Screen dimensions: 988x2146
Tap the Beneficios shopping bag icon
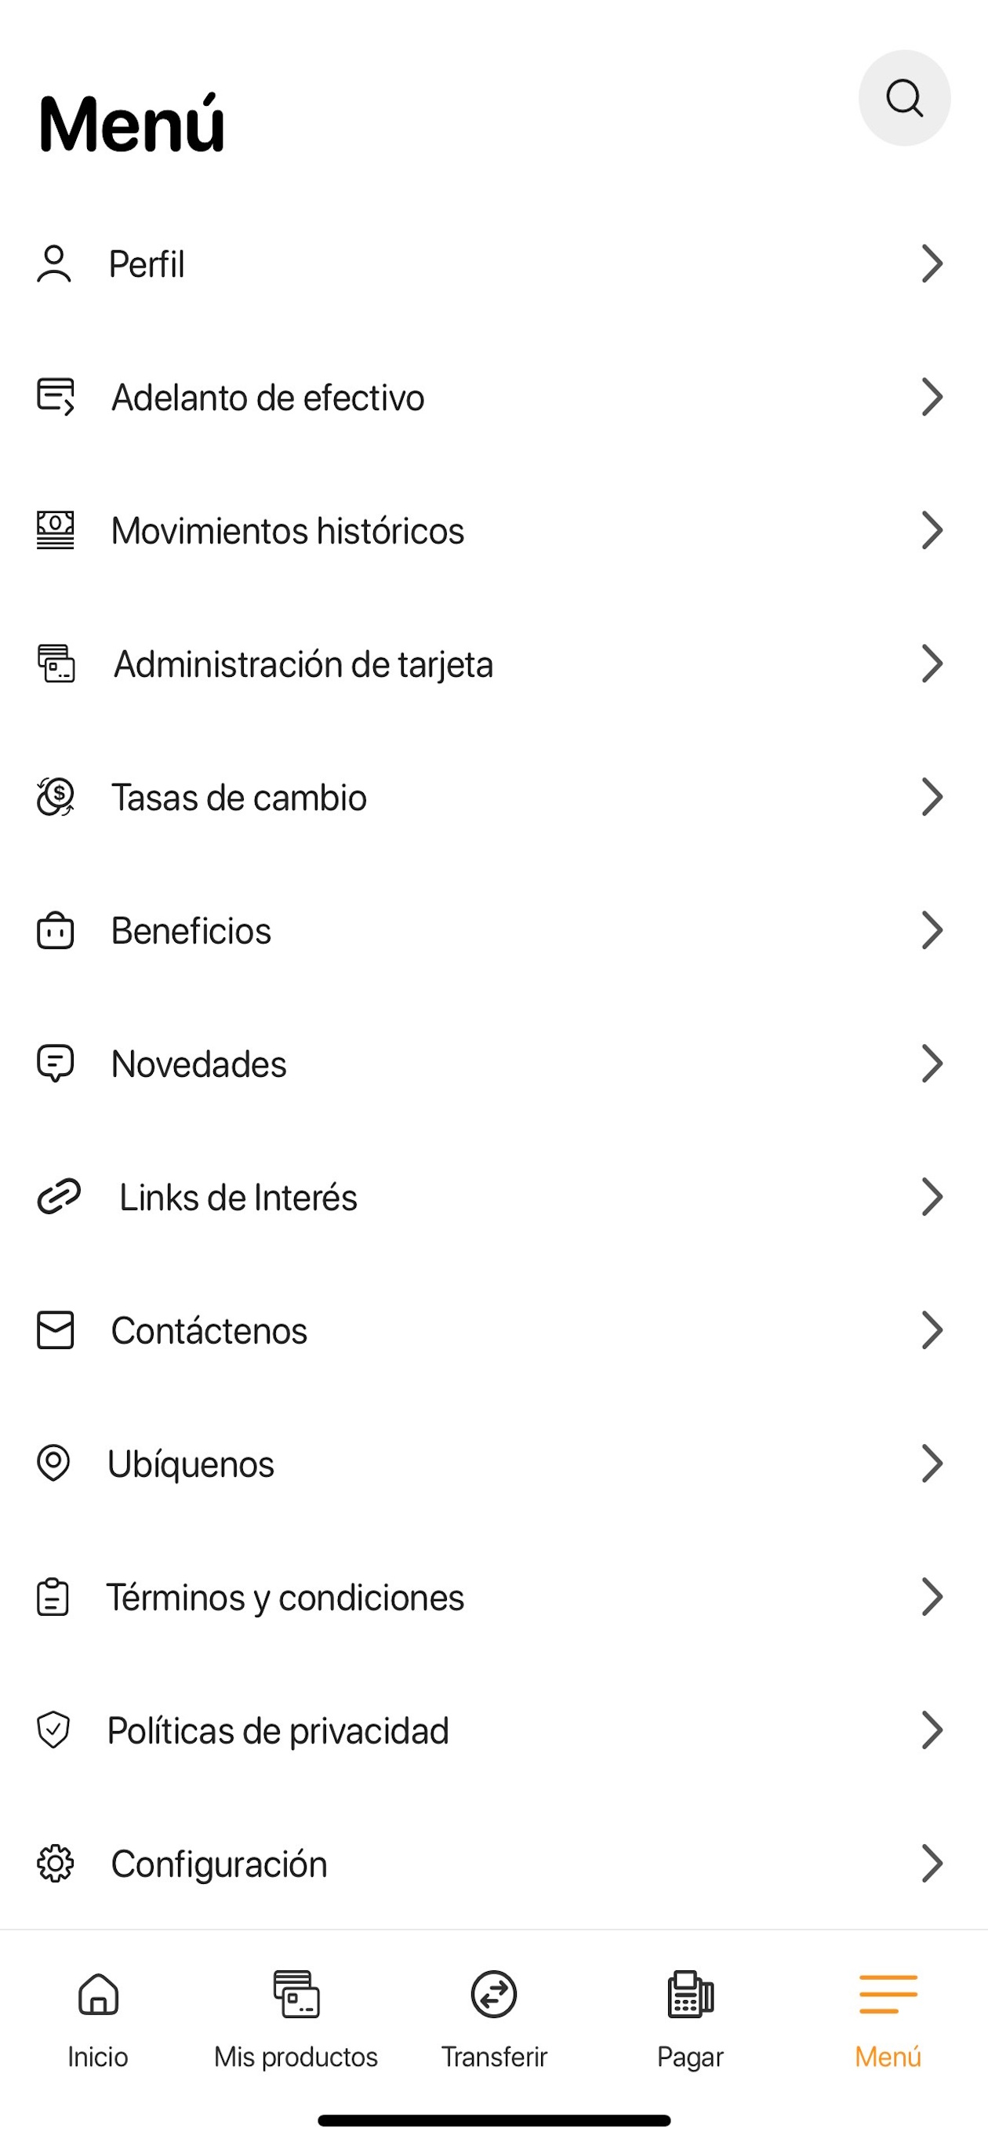56,930
